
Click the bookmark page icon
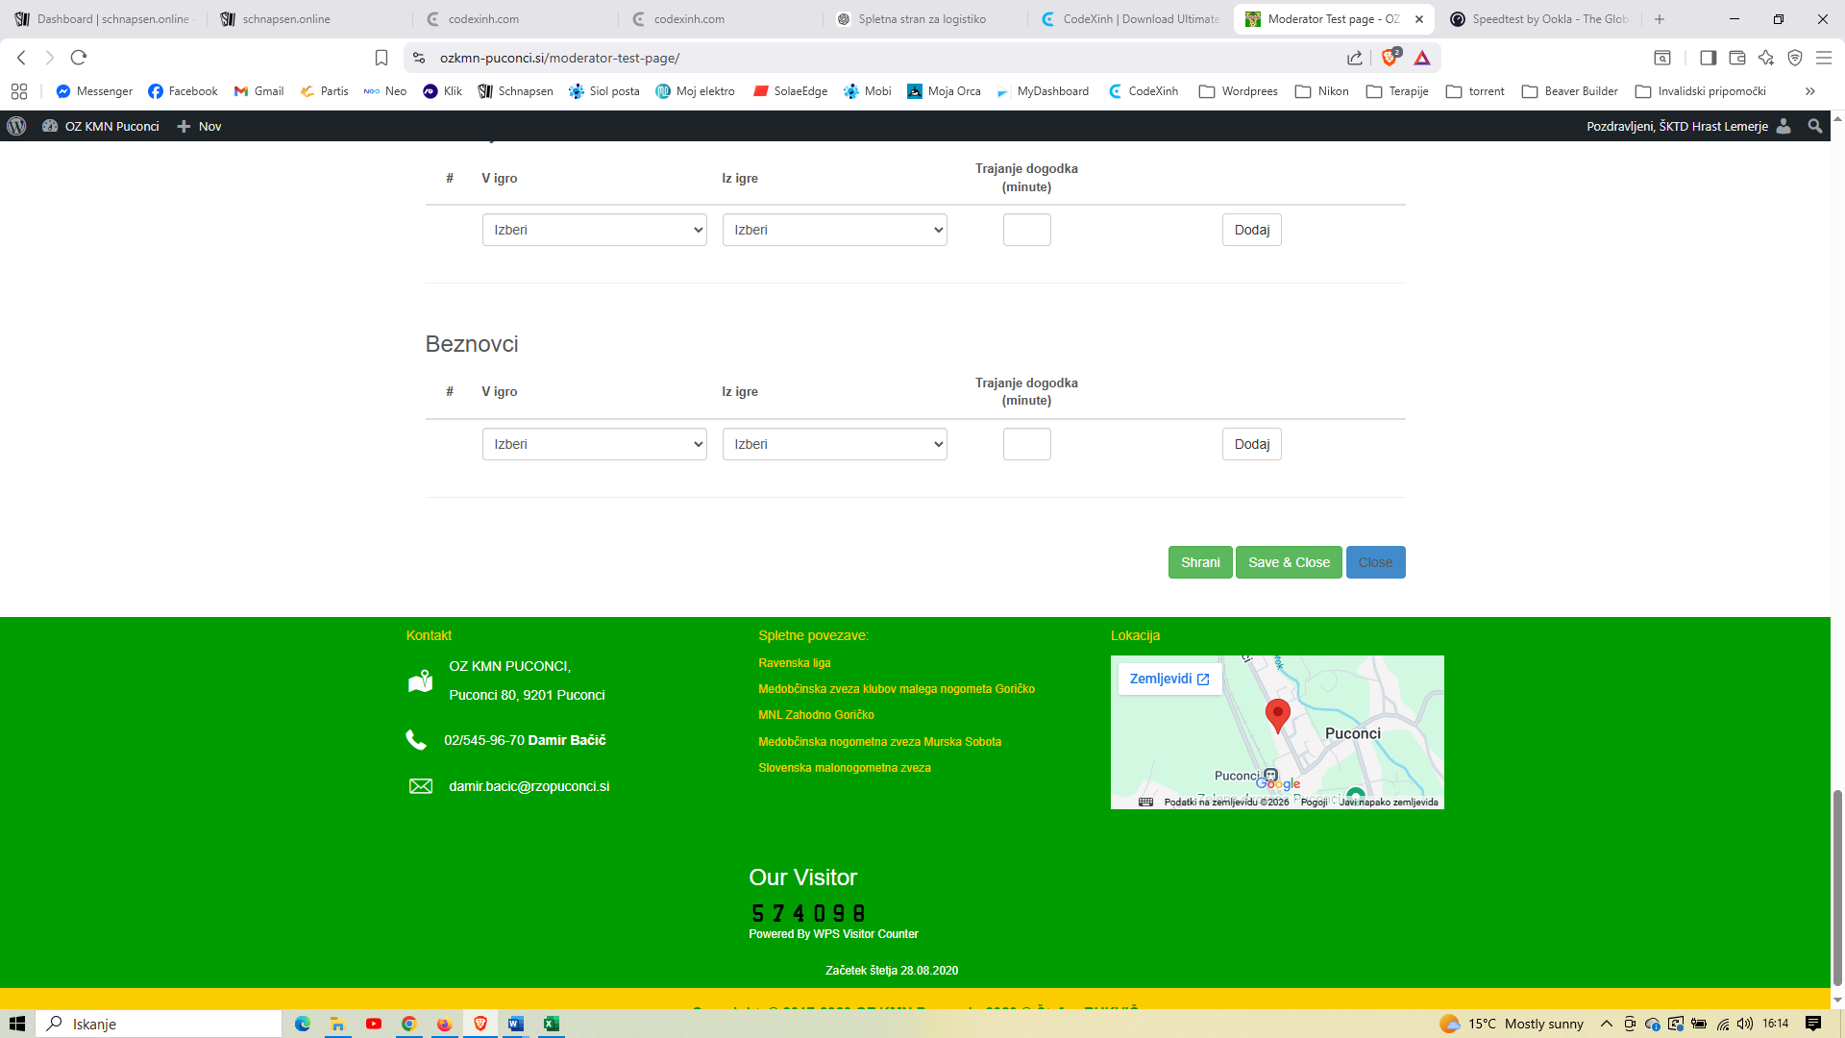[x=381, y=58]
